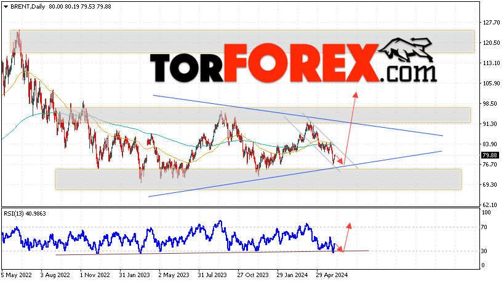
Task: Click the 27 Oct 2023 date label
Action: coord(253,275)
